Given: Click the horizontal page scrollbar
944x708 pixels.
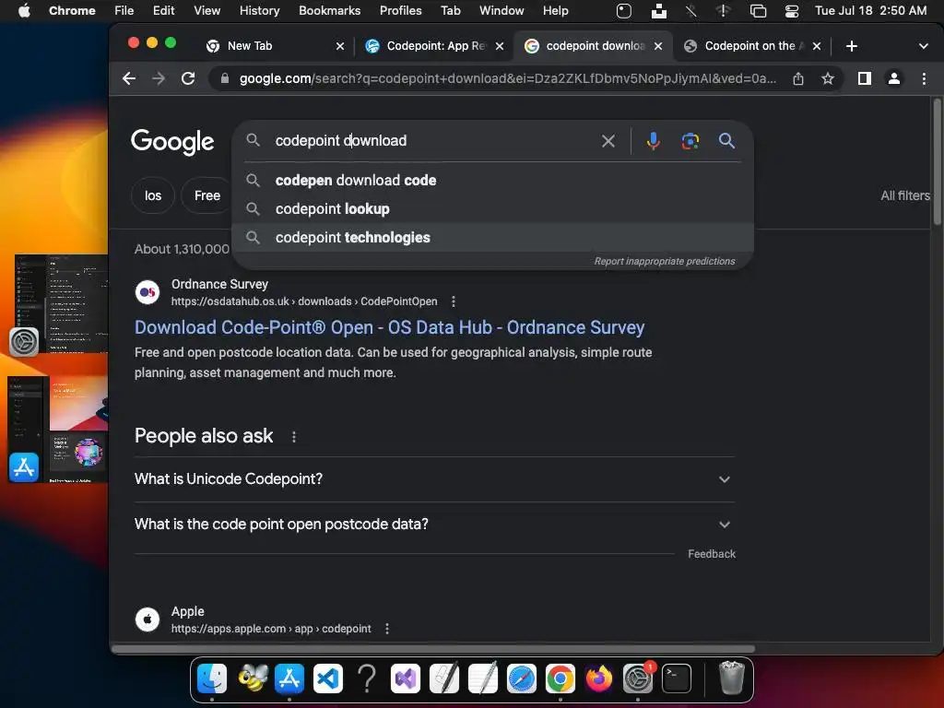Looking at the screenshot, I should click(433, 649).
